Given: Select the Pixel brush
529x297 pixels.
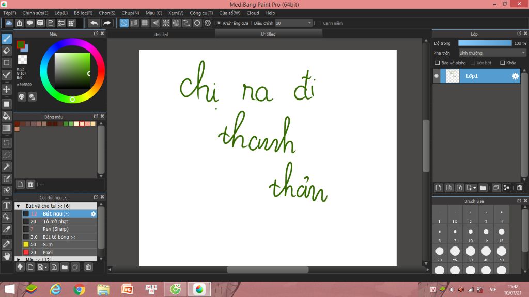Looking at the screenshot, I should coord(59,253).
